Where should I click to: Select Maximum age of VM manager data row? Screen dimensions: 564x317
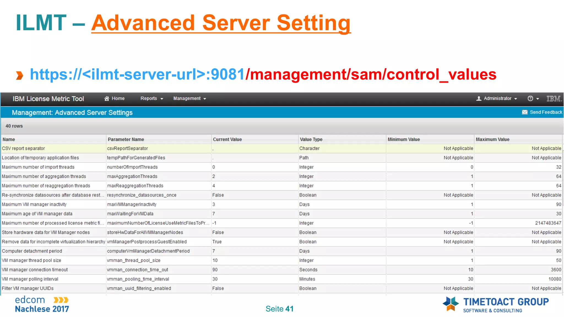point(281,214)
